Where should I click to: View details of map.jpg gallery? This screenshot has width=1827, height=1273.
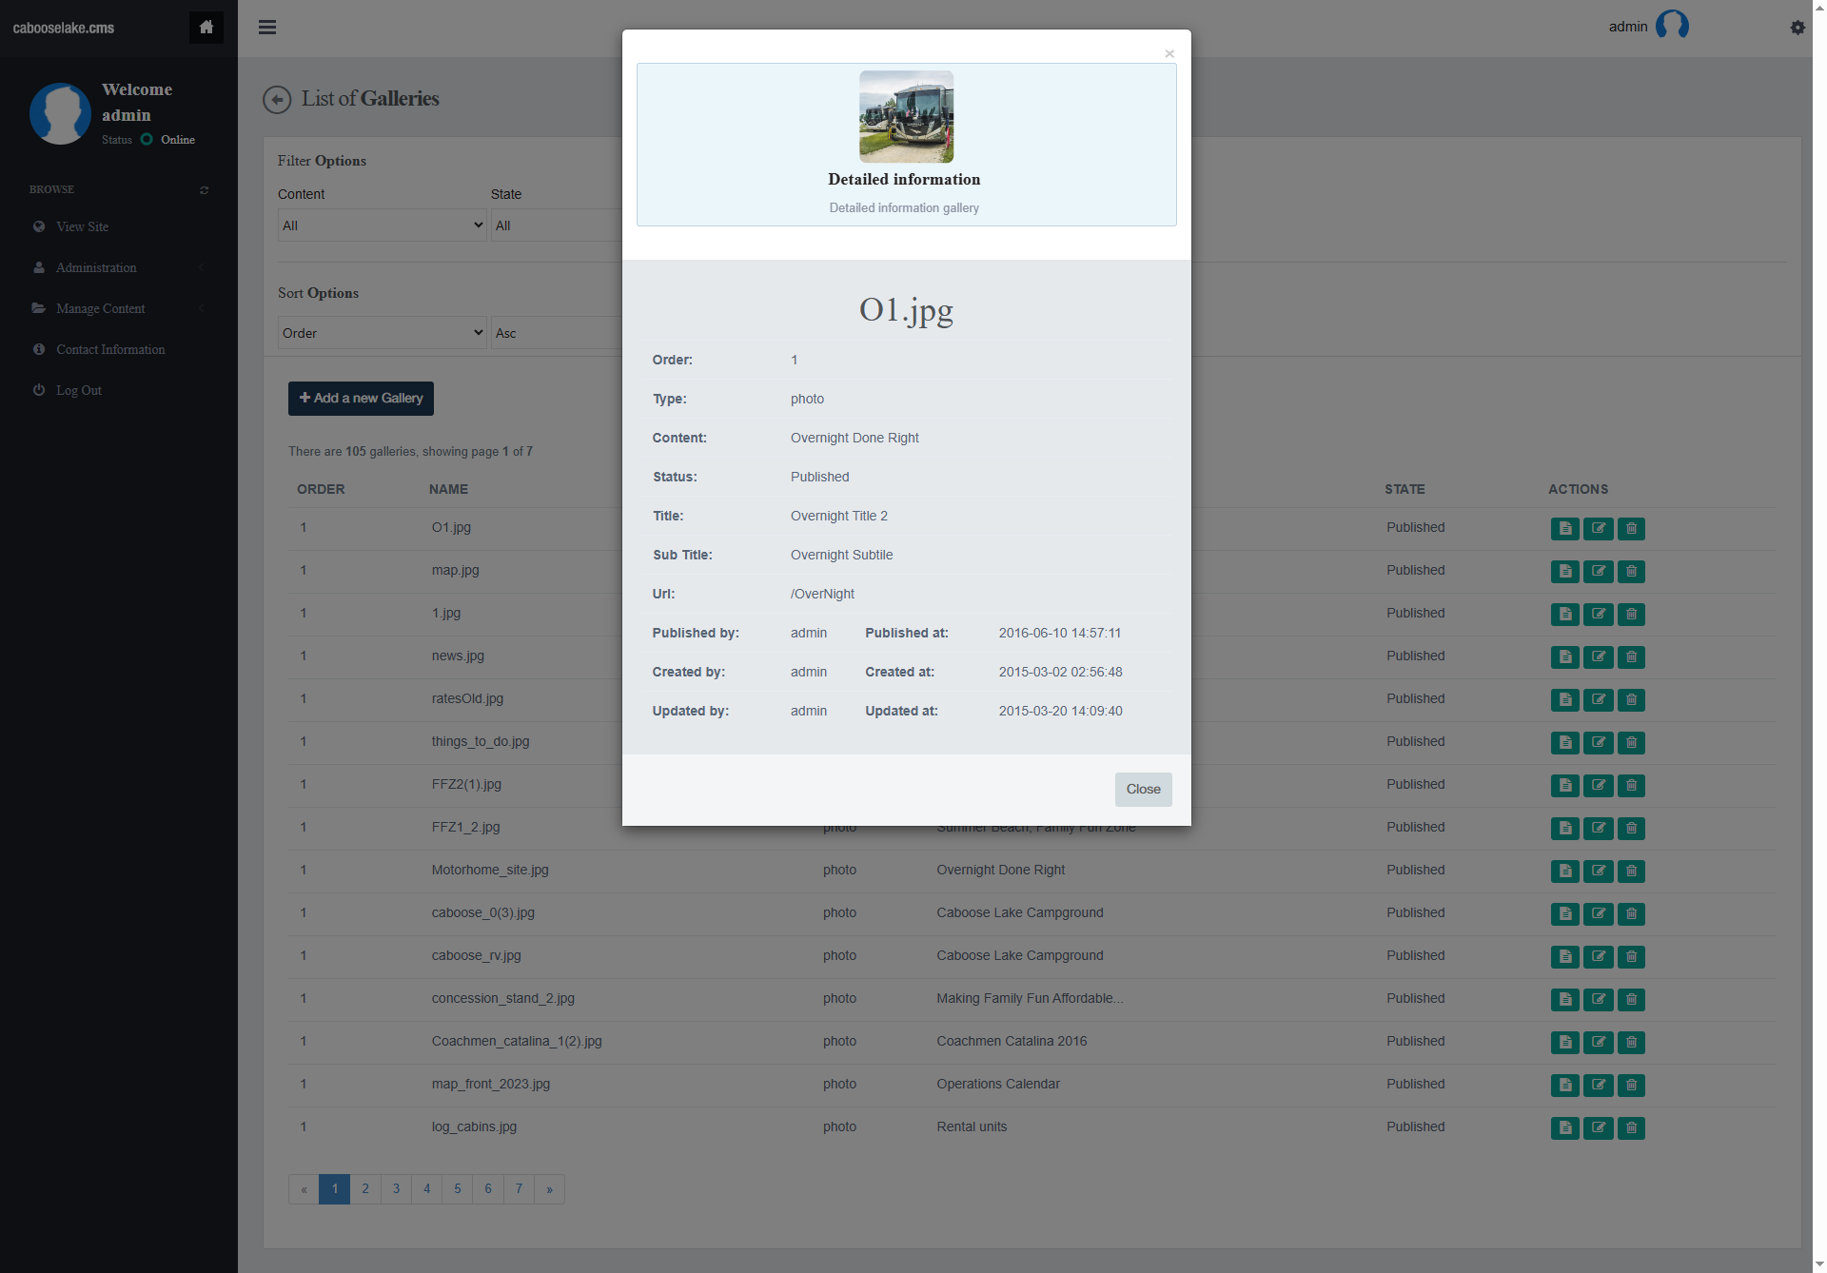[1564, 571]
